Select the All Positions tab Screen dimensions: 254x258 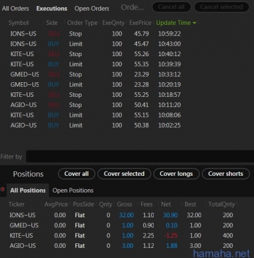tap(27, 190)
